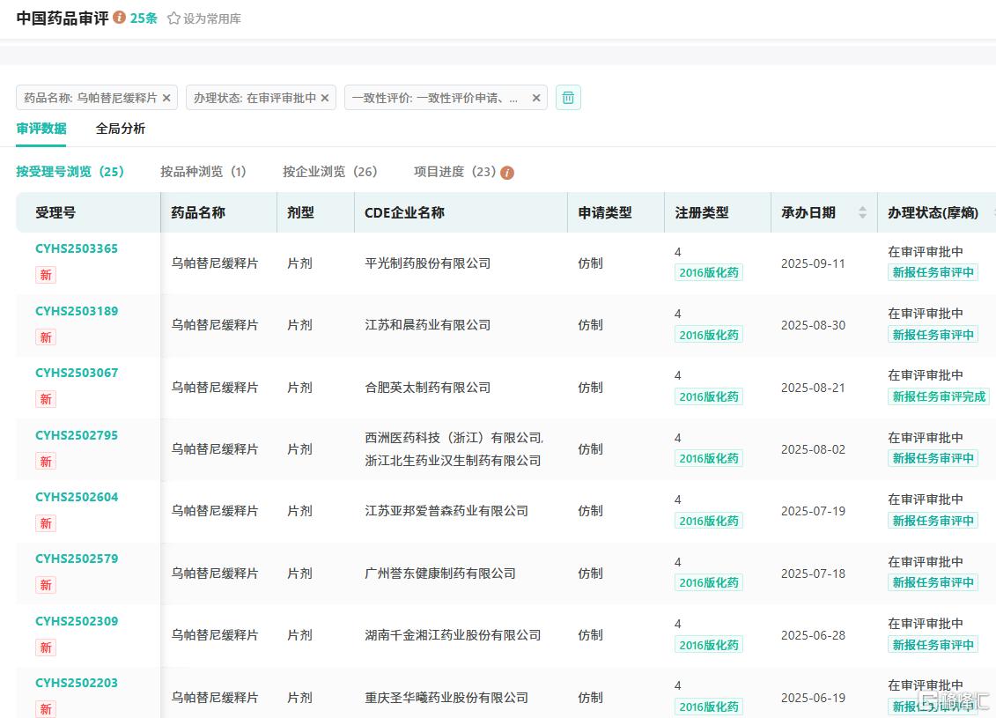996x718 pixels.
Task: Remove the 办理状态 在审评审批中 filter
Action: pyautogui.click(x=325, y=98)
